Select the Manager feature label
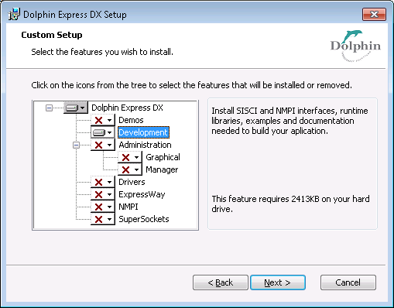Screen dimensions: 394x308 (x=162, y=169)
